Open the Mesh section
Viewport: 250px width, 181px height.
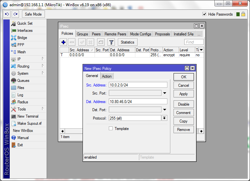tap(28, 52)
